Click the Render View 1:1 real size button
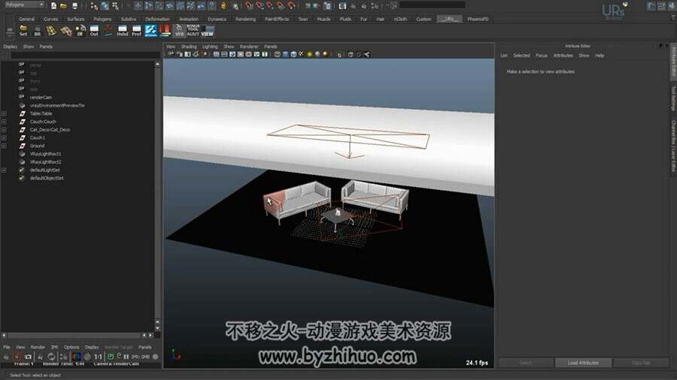Image resolution: width=677 pixels, height=380 pixels. pos(99,357)
